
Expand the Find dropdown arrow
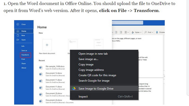coord(152,32)
